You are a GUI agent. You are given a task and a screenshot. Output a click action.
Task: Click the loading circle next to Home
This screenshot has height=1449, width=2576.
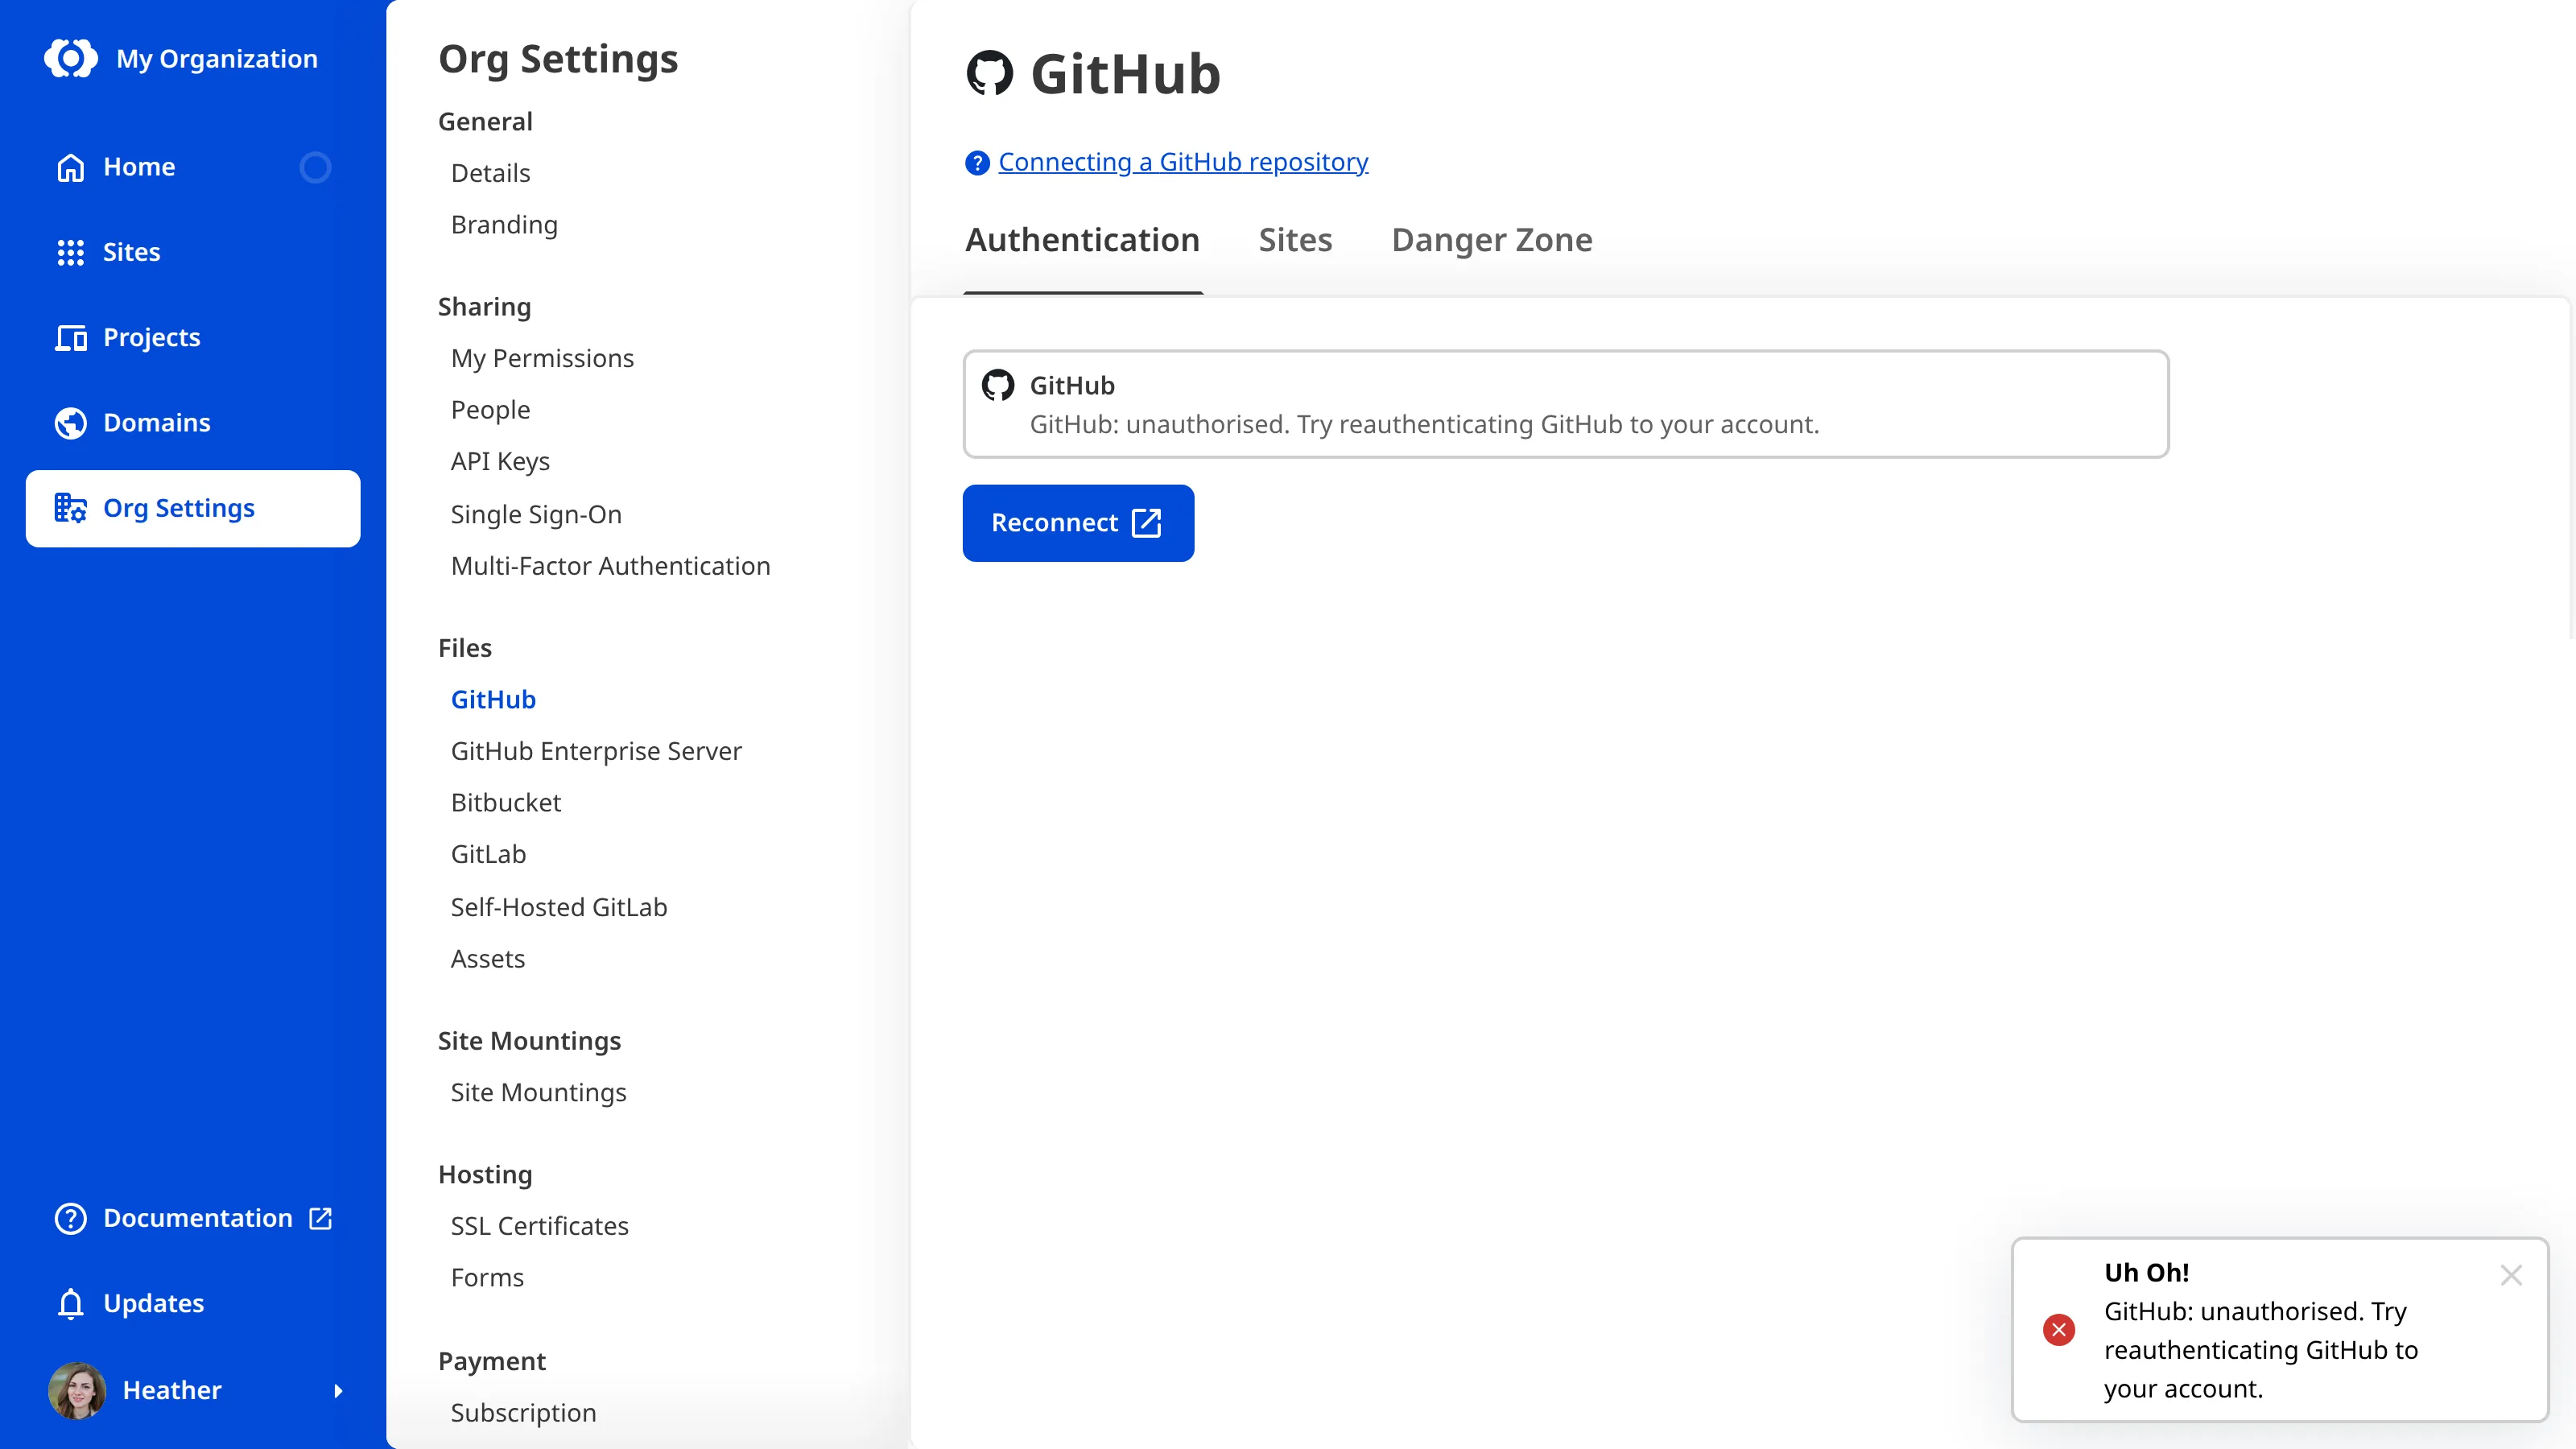tap(315, 167)
